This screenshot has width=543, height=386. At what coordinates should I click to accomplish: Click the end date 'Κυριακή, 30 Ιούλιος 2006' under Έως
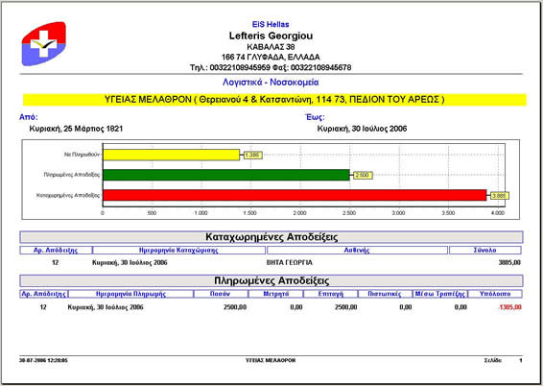(x=362, y=129)
